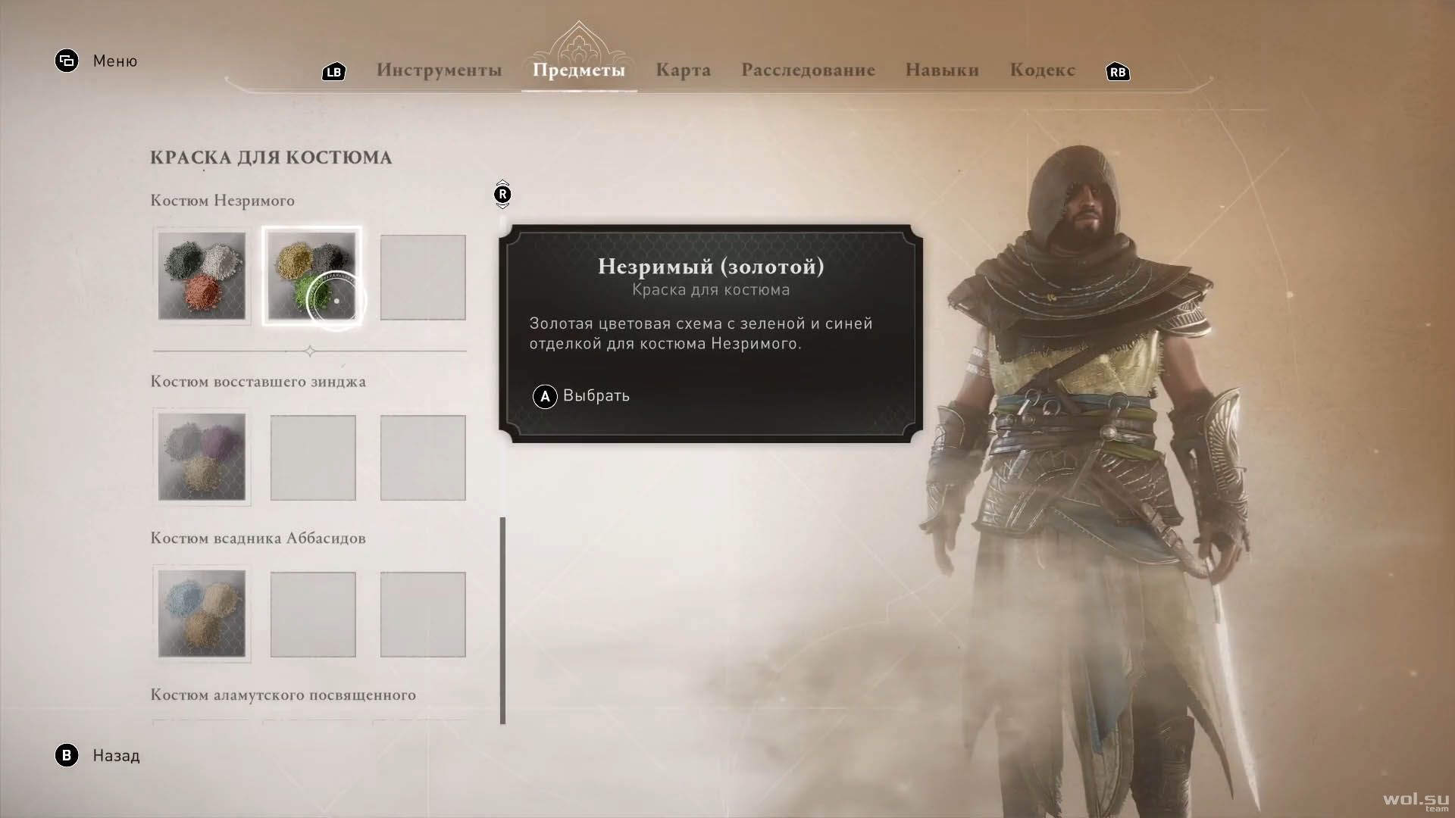The height and width of the screenshot is (818, 1455).
Task: Click the A button icon beside Выбрать
Action: [545, 396]
